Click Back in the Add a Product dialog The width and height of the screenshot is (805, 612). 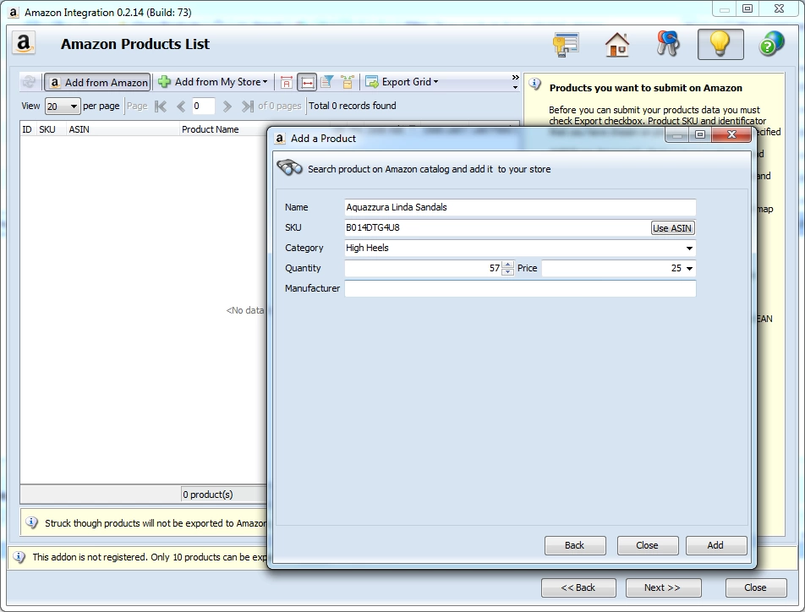575,545
